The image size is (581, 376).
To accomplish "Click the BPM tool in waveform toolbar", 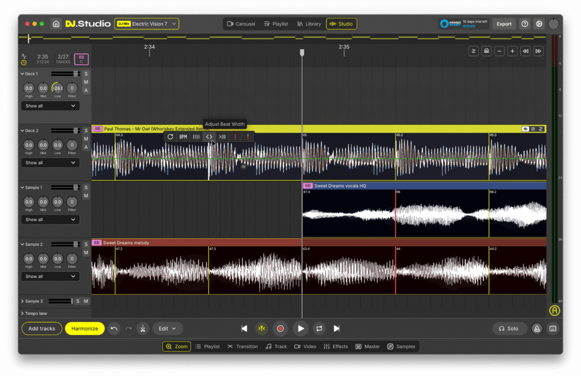I will [183, 137].
